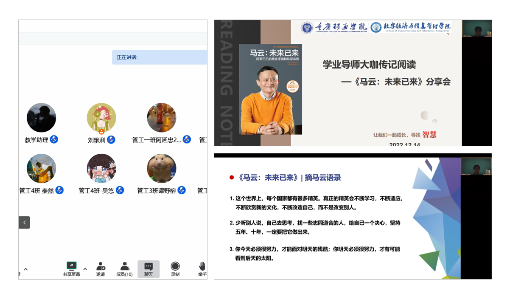Toggle 刘艳利's muted microphone
This screenshot has height=297, width=510.
tap(111, 139)
